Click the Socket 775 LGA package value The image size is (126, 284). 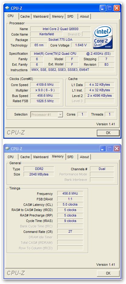pos(61,40)
